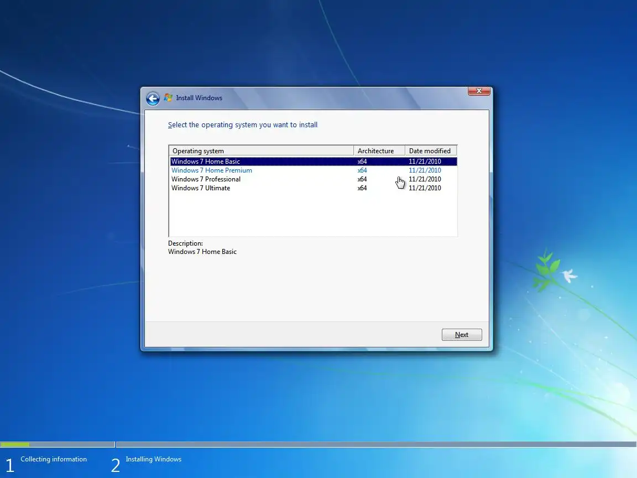The width and height of the screenshot is (637, 478).
Task: Select Windows 7 Home Basic row
Action: [x=313, y=162]
